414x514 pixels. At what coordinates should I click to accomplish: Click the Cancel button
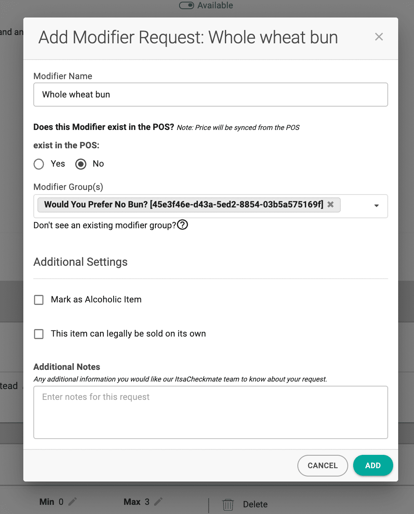(x=322, y=466)
